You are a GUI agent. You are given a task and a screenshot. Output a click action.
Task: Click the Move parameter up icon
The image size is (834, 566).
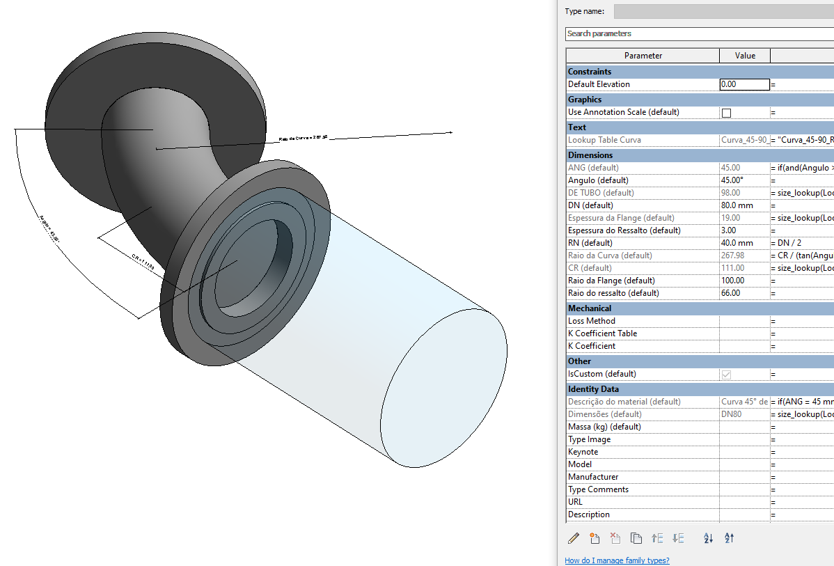point(657,538)
